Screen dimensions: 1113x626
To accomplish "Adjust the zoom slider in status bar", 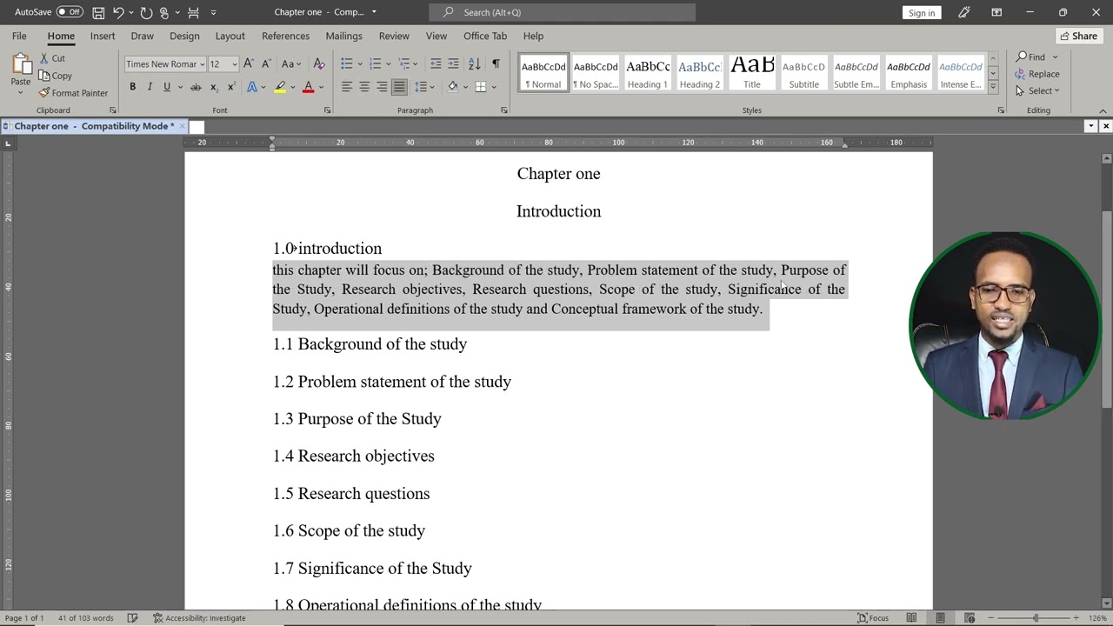I will [x=1035, y=618].
